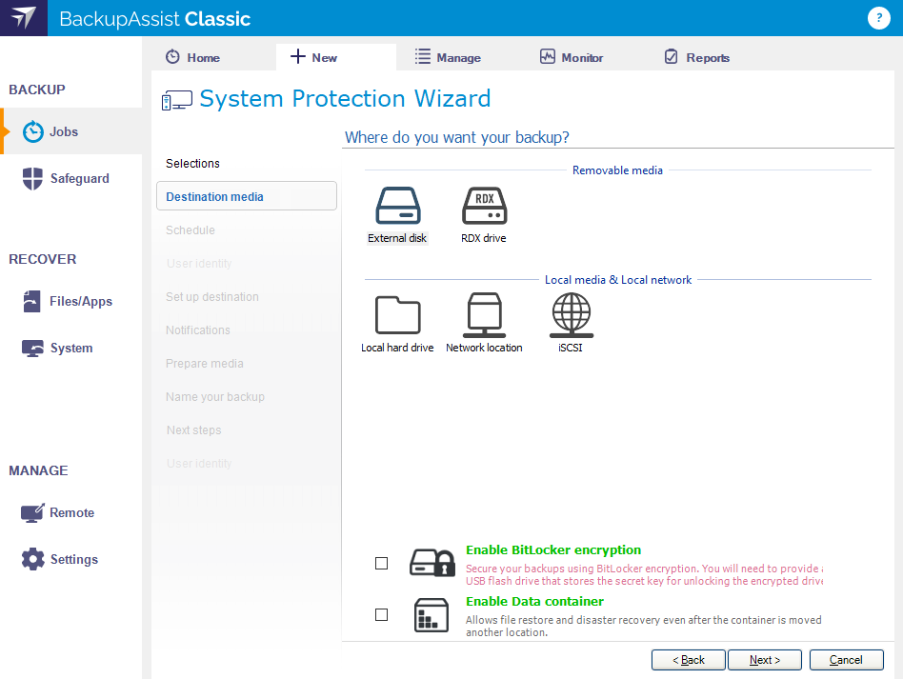View the Reports tab
This screenshot has width=903, height=679.
coord(707,57)
